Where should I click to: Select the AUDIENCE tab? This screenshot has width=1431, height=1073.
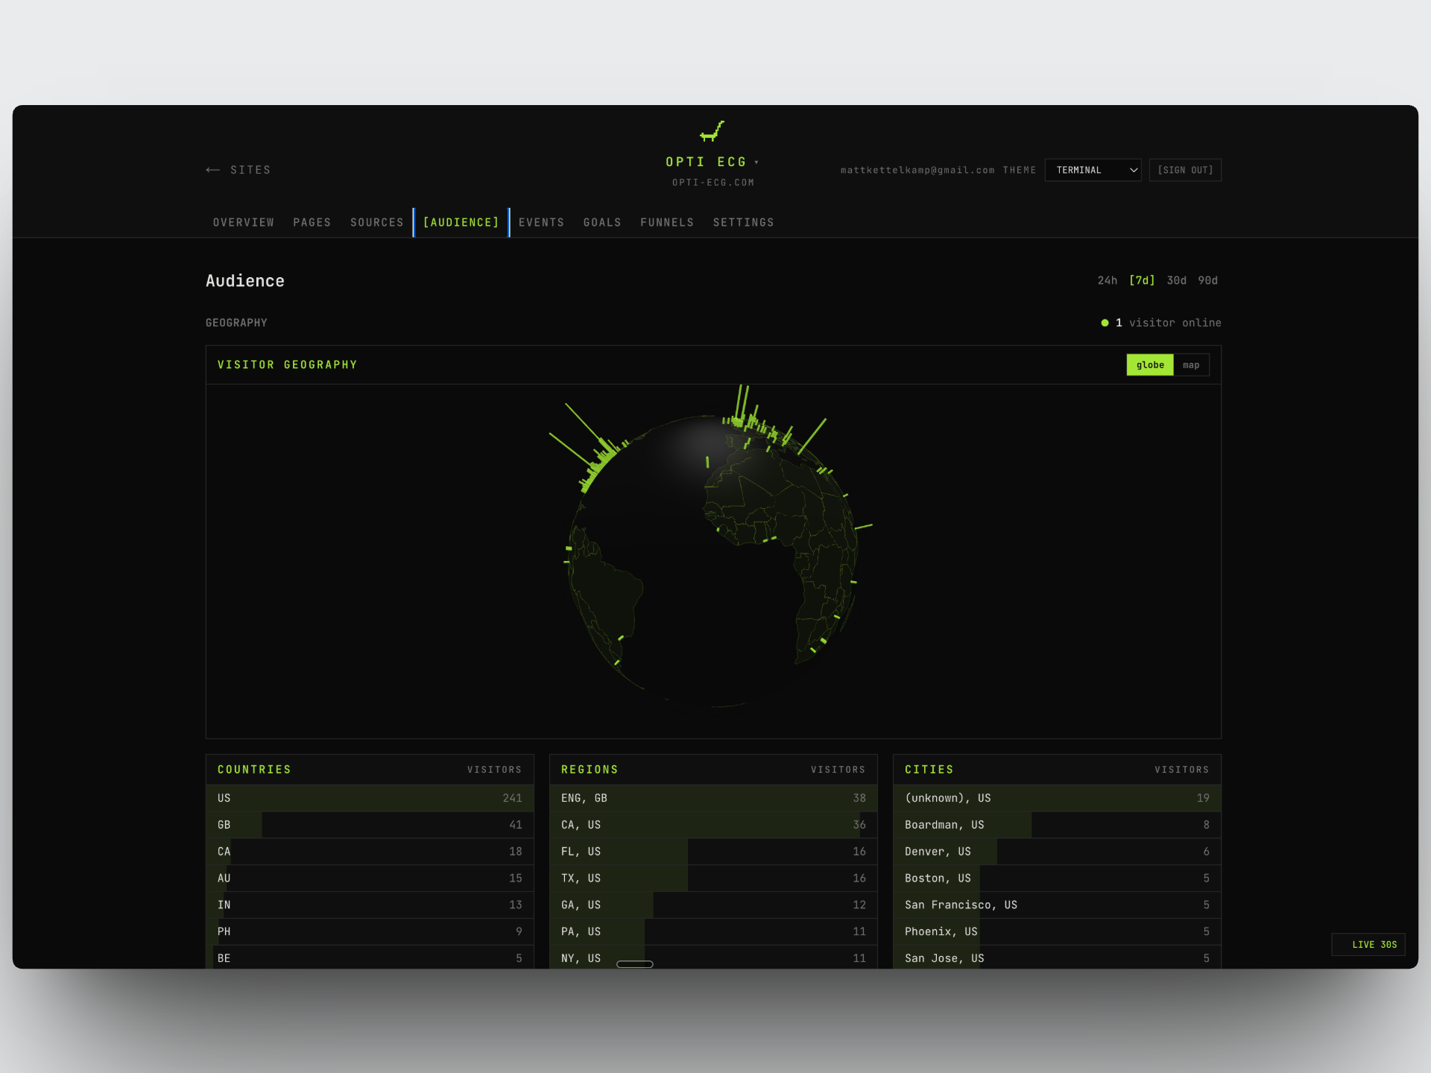pyautogui.click(x=461, y=222)
